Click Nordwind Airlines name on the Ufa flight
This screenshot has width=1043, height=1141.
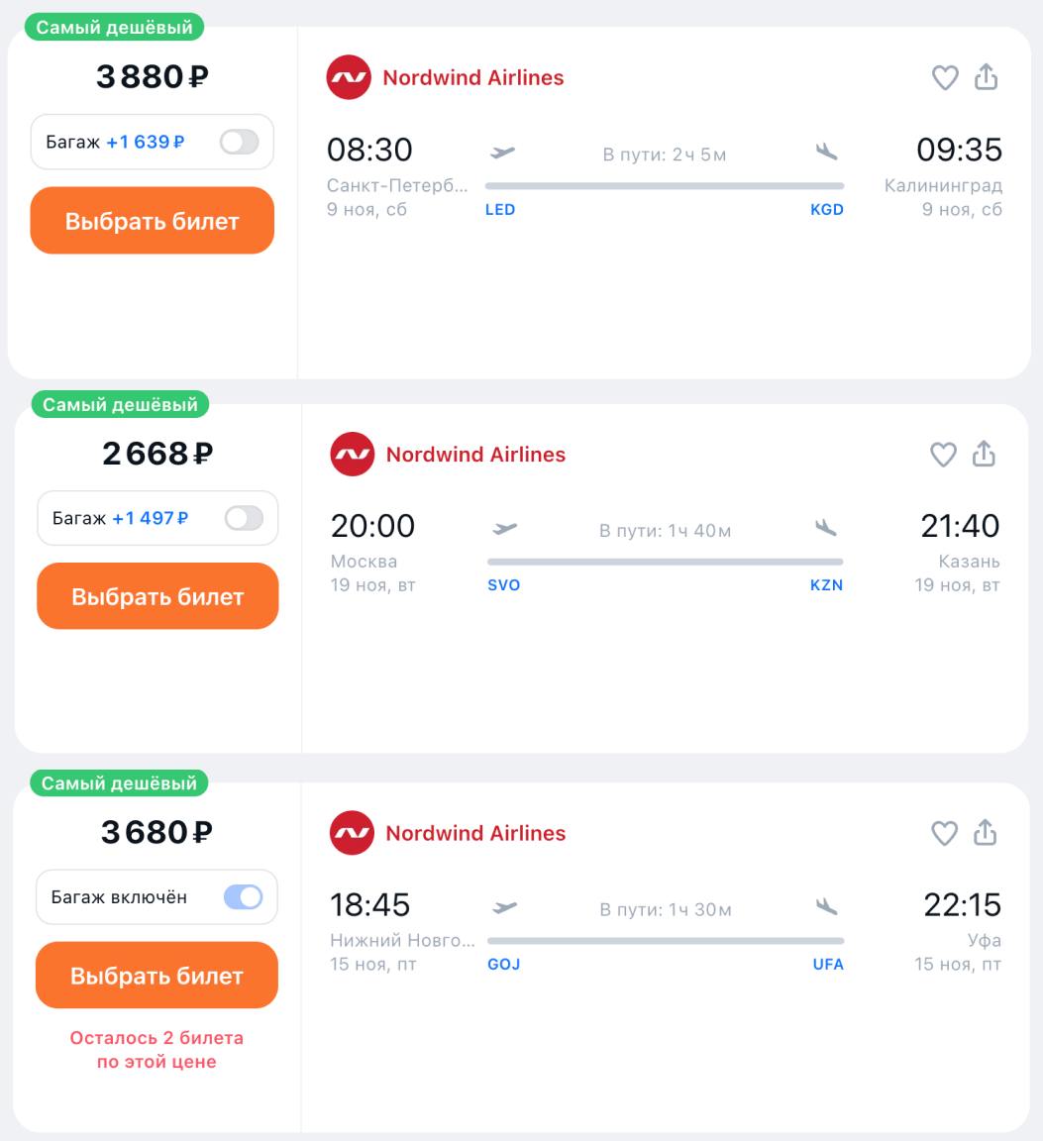coord(475,833)
